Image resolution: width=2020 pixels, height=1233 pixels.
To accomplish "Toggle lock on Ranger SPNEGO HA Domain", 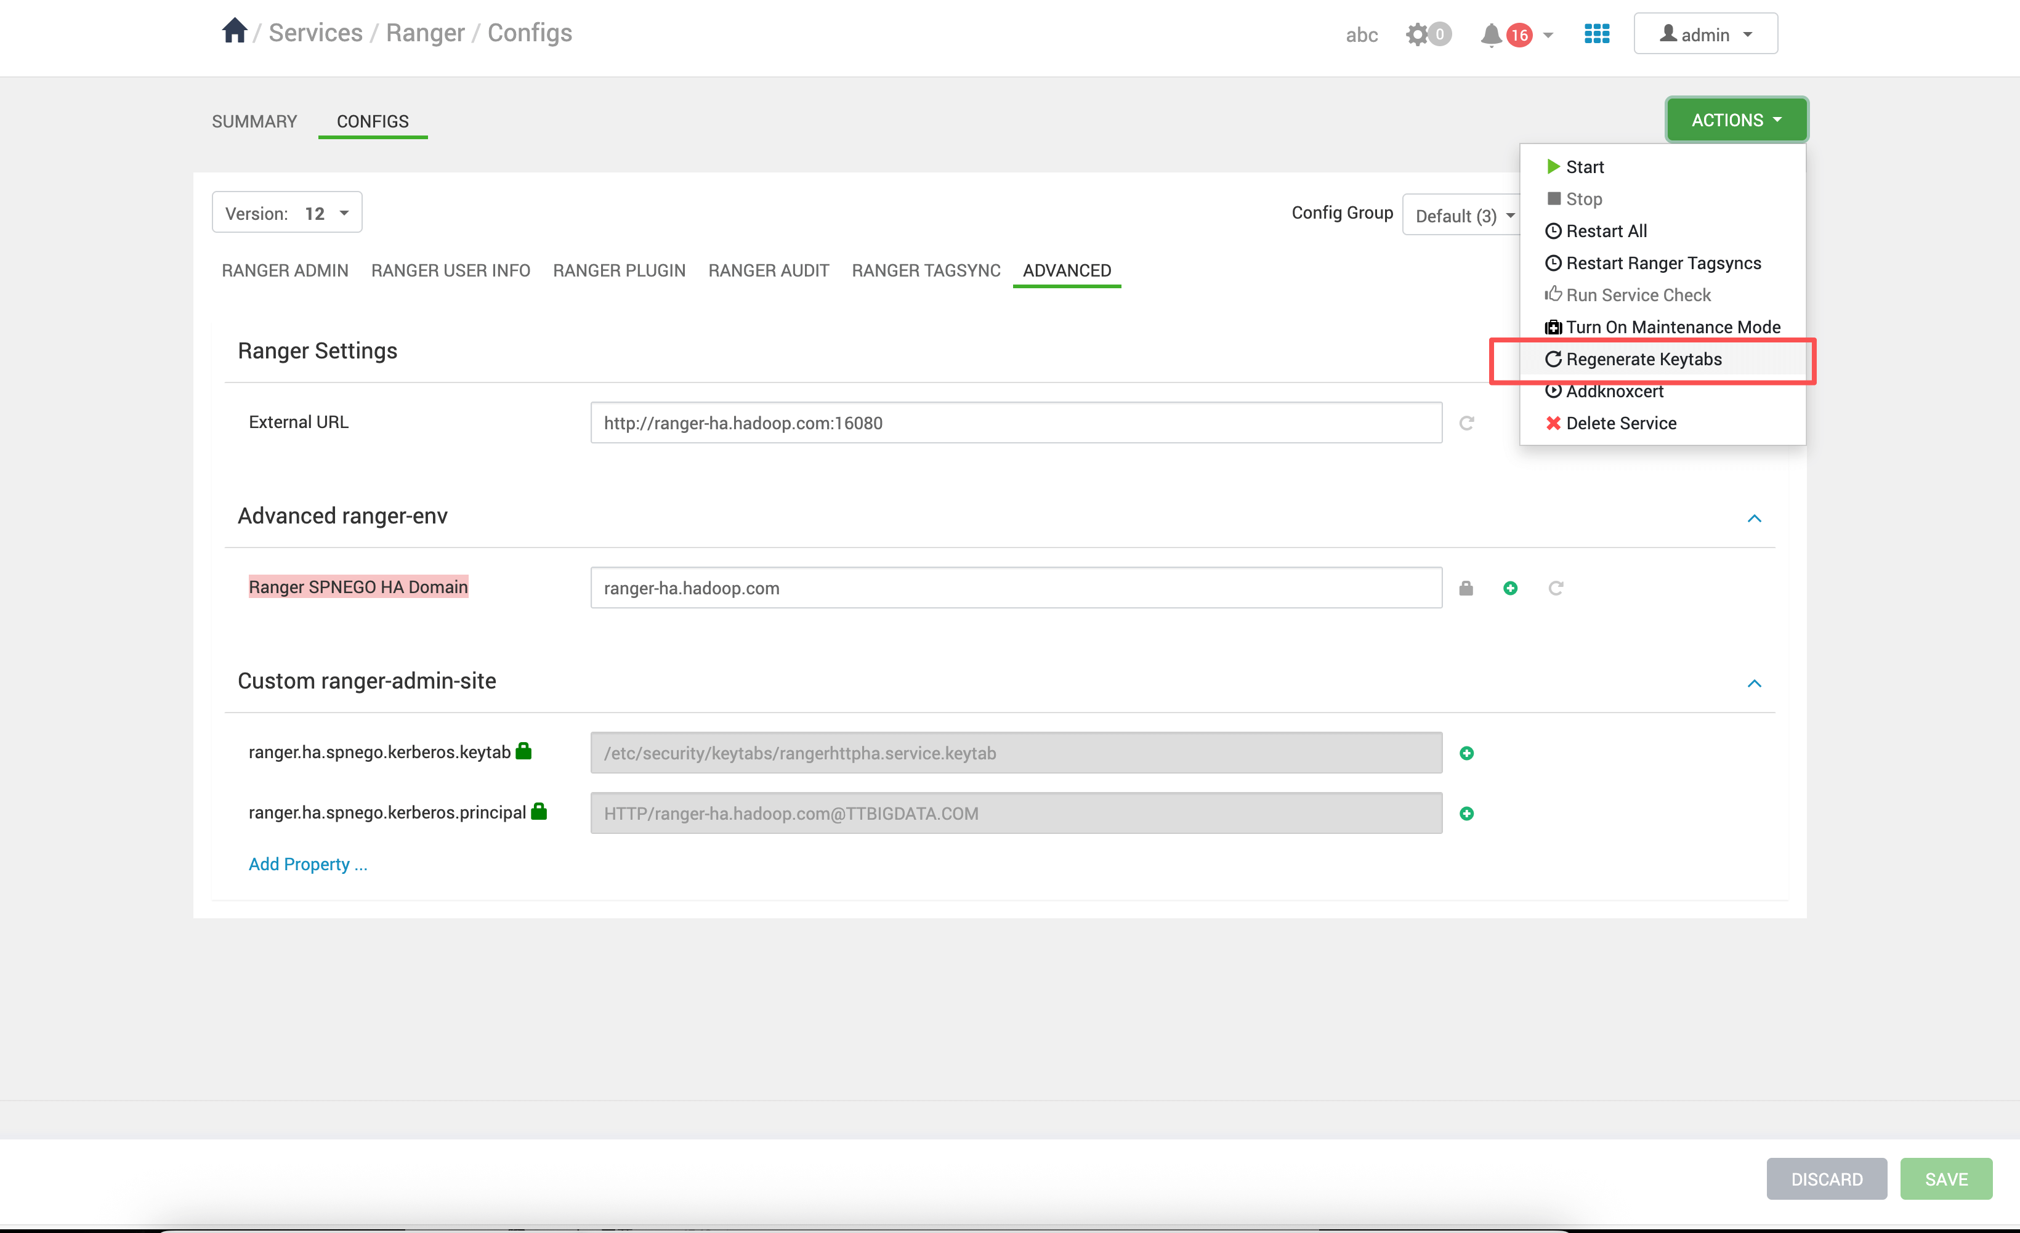I will click(x=1466, y=588).
